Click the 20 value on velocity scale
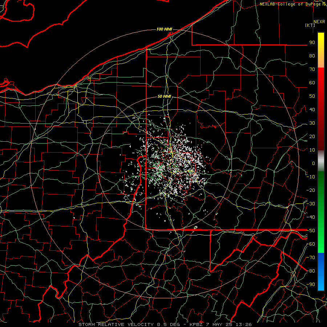 (312, 136)
